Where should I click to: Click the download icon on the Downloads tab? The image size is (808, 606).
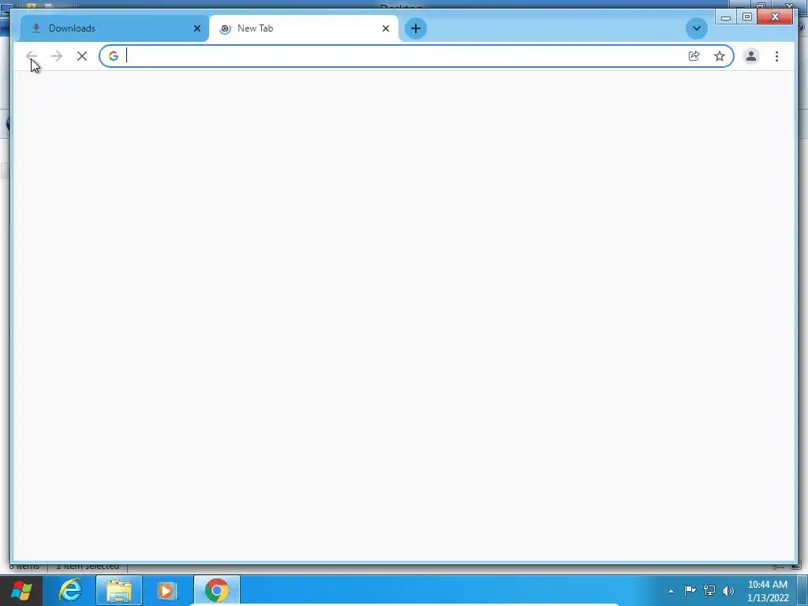coord(36,28)
